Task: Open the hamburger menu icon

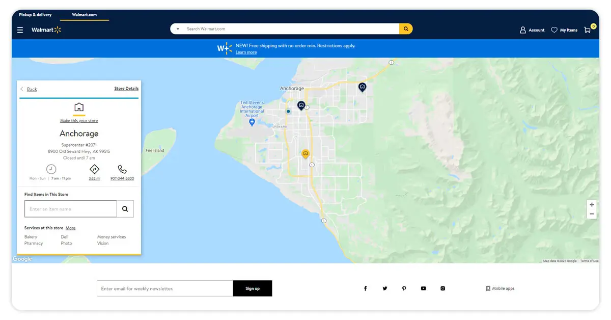Action: tap(20, 30)
